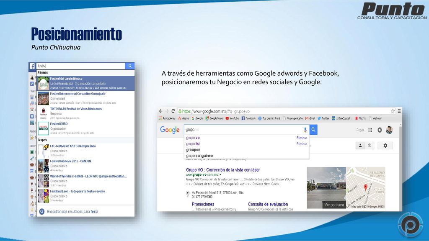Open Google notifications bell
429x241 pixels.
380,130
